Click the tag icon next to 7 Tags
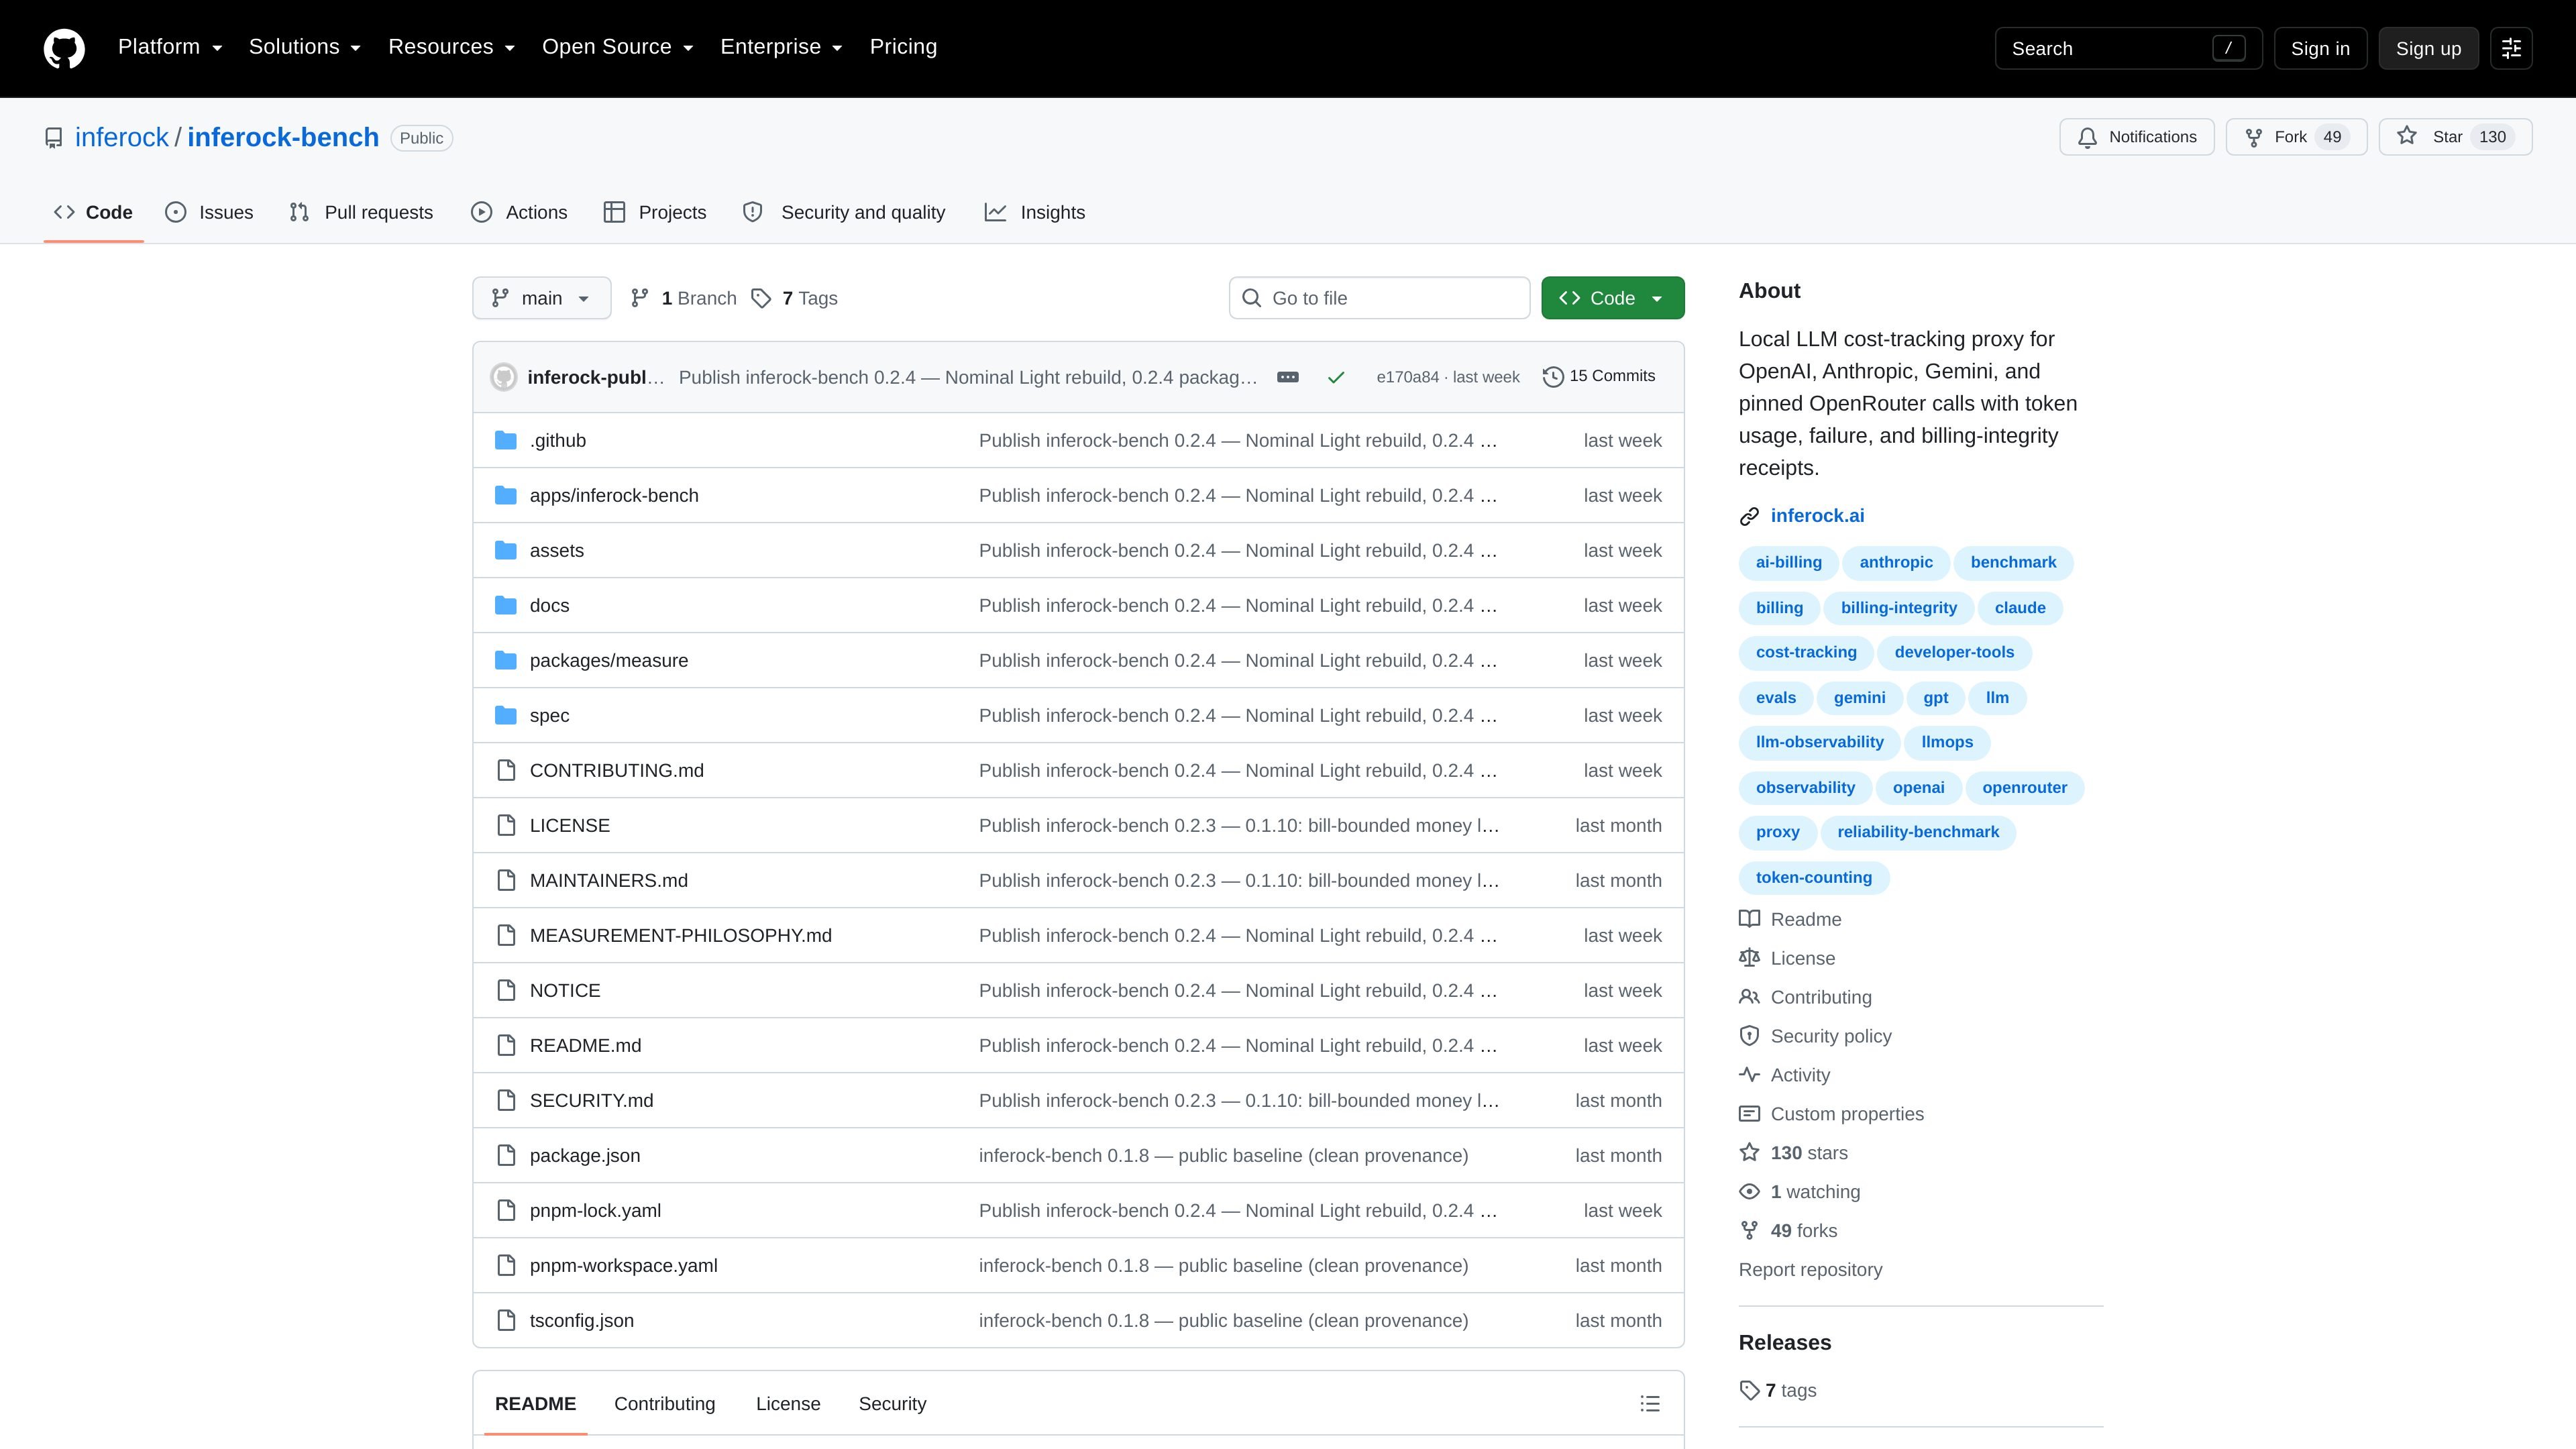2576x1449 pixels. point(761,298)
